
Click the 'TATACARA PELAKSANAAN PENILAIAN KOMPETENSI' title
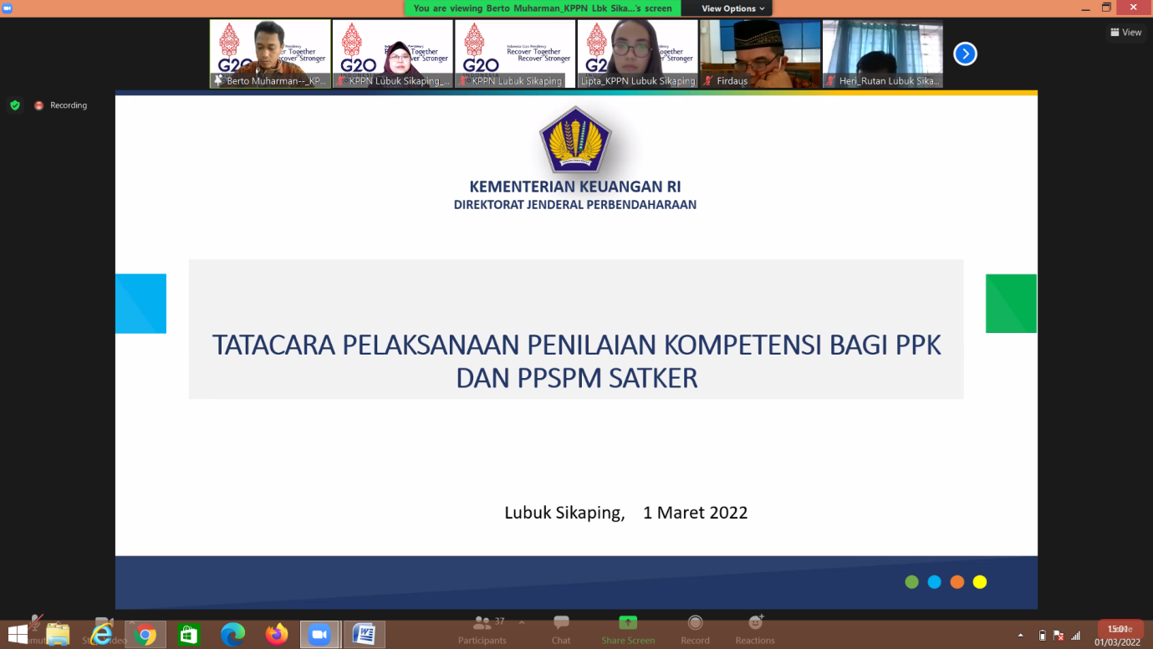(576, 361)
